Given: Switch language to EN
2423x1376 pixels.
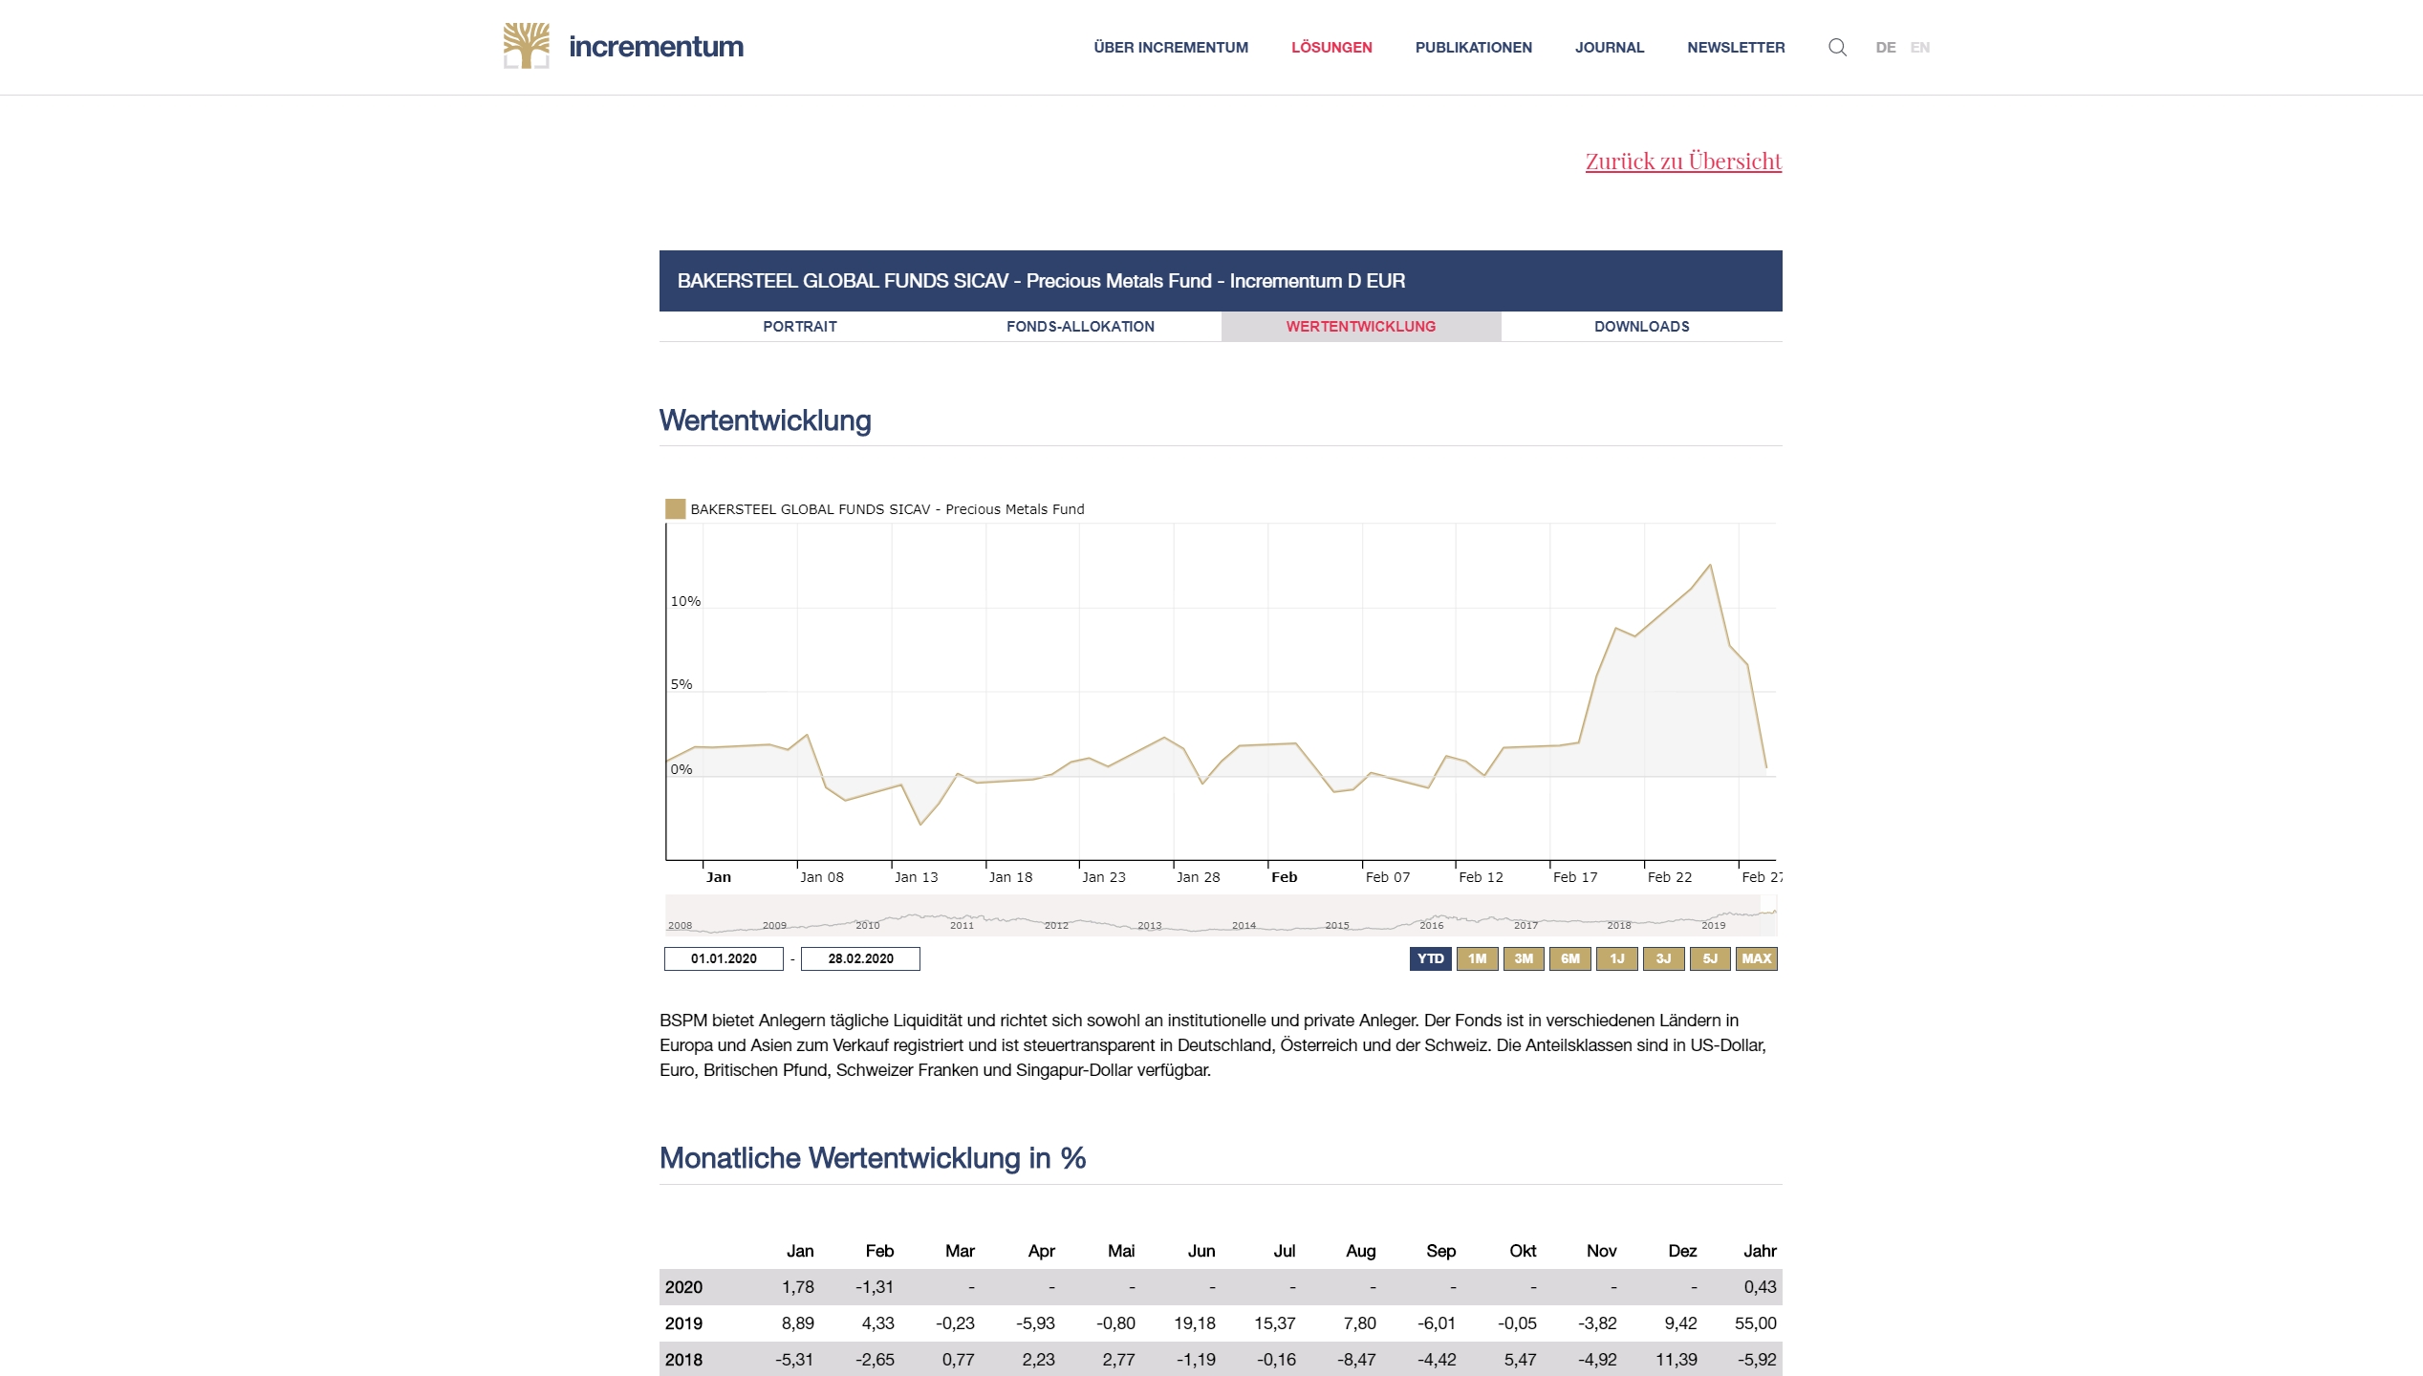Looking at the screenshot, I should [1919, 47].
